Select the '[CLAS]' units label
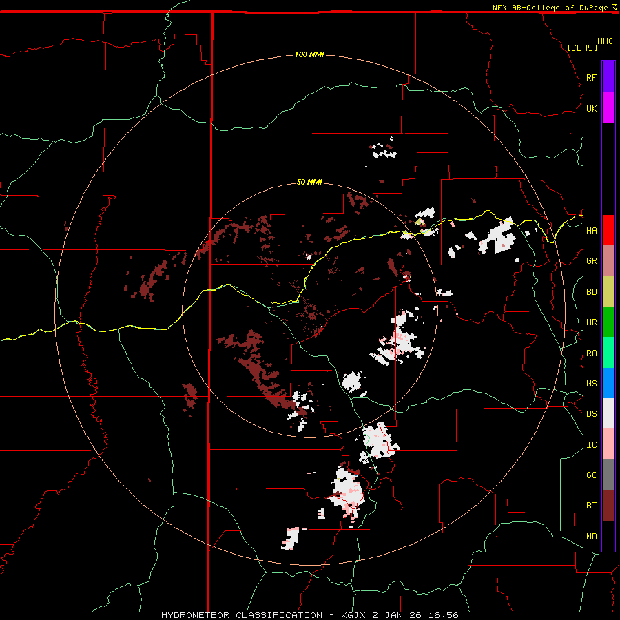This screenshot has width=620, height=620. [x=582, y=48]
